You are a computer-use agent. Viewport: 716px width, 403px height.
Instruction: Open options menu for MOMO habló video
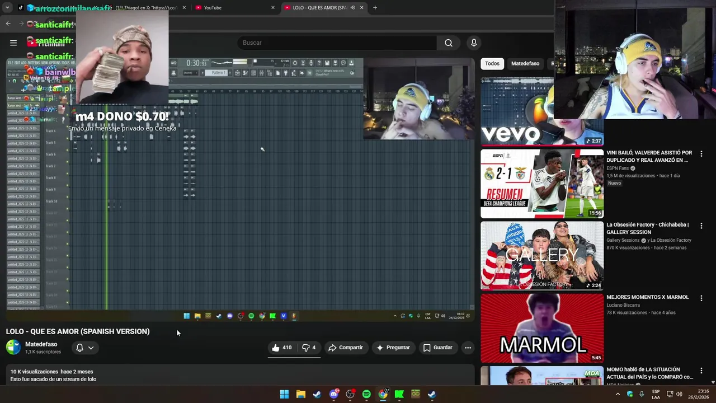[701, 371]
